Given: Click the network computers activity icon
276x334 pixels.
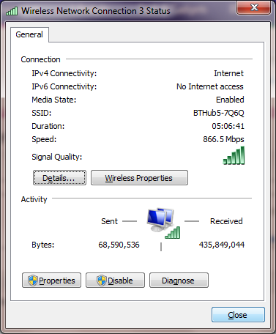Looking at the screenshot, I should 163,223.
